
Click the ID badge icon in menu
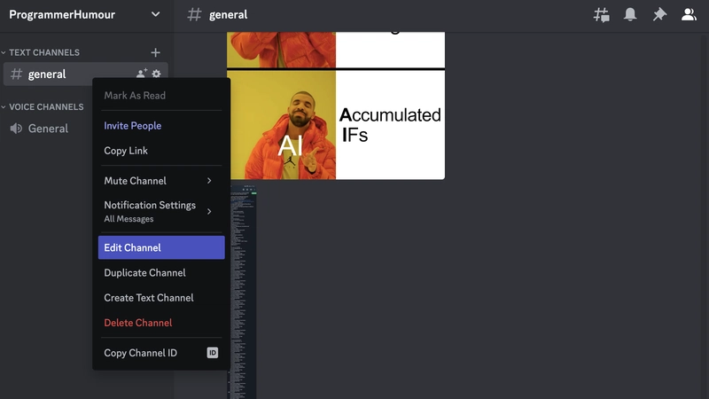click(x=213, y=353)
